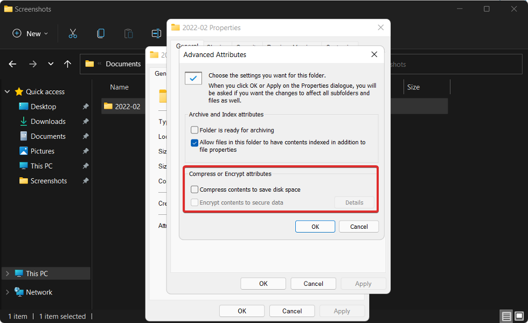Expand the This PC tree node

[8, 273]
